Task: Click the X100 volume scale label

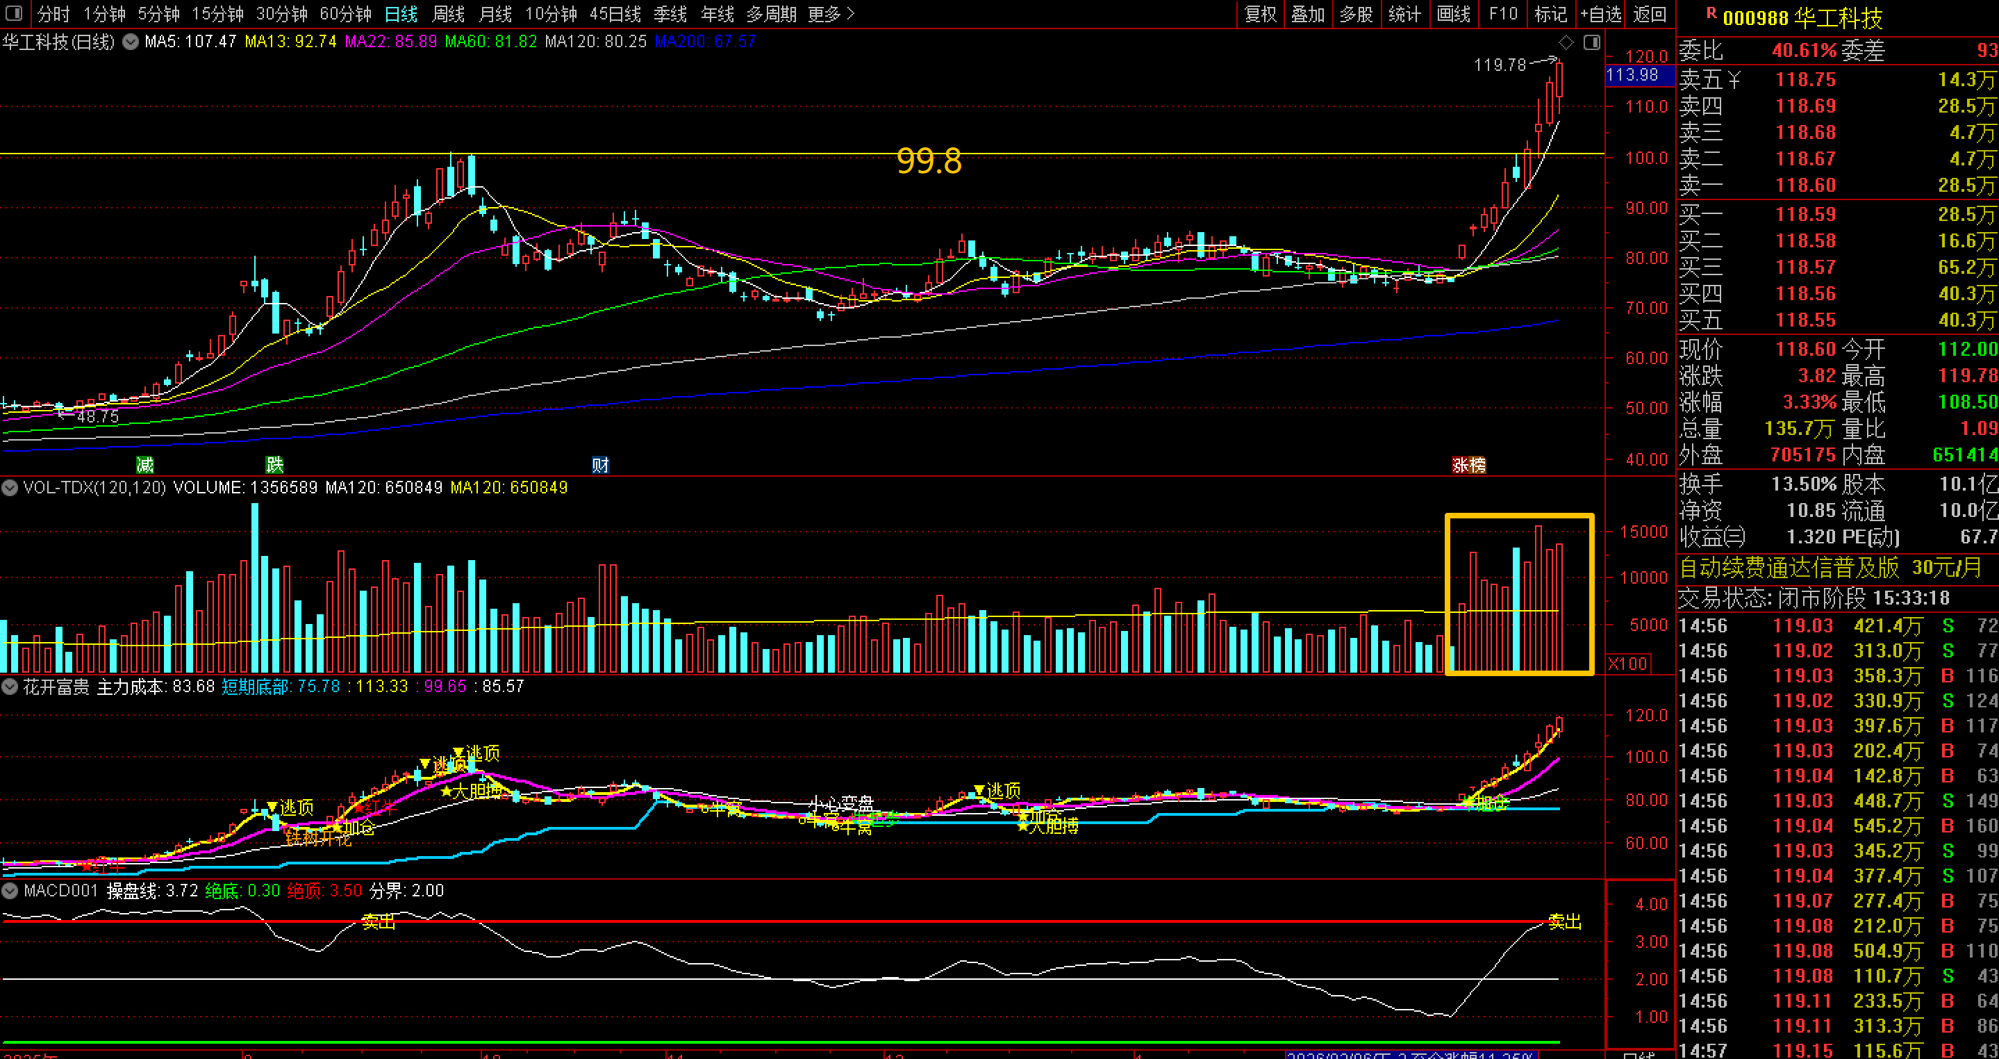Action: click(1627, 663)
